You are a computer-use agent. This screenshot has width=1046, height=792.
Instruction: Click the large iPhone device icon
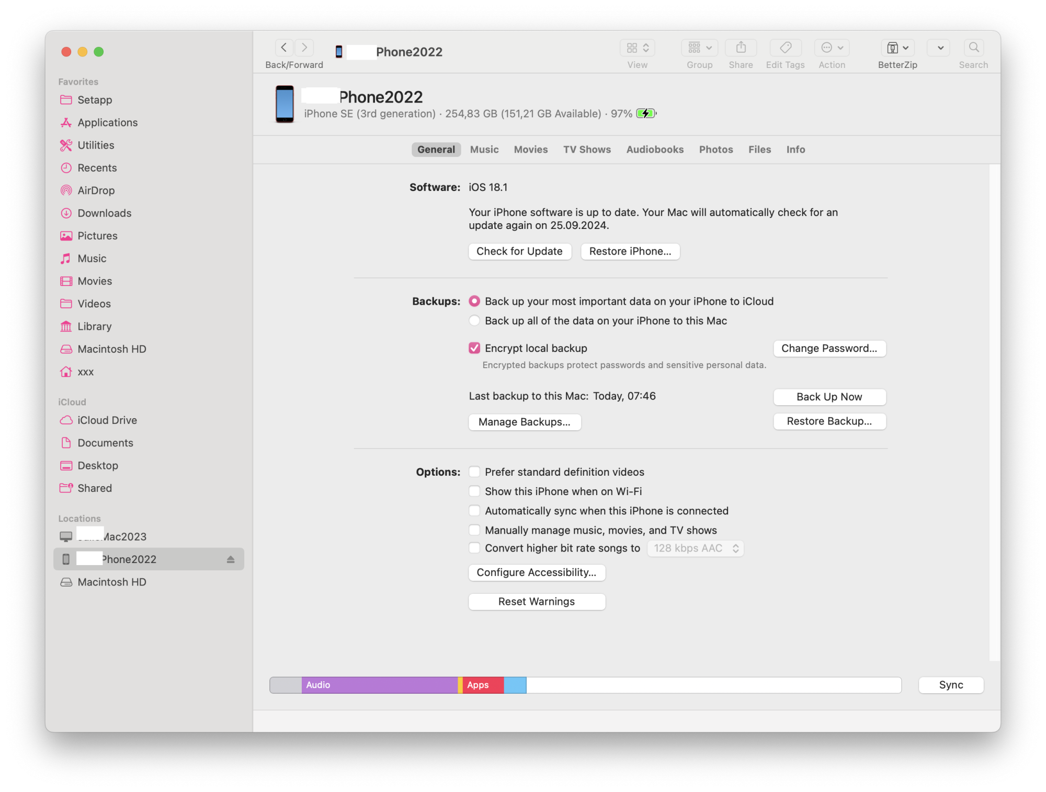pos(285,104)
